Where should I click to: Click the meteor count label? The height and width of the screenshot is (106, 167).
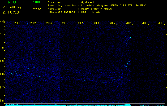pyautogui.click(x=37, y=8)
